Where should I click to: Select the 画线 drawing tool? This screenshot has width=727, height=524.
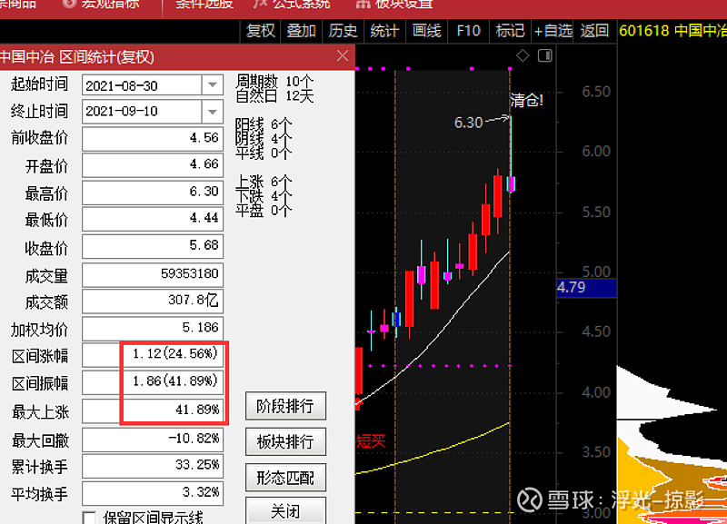[x=426, y=31]
